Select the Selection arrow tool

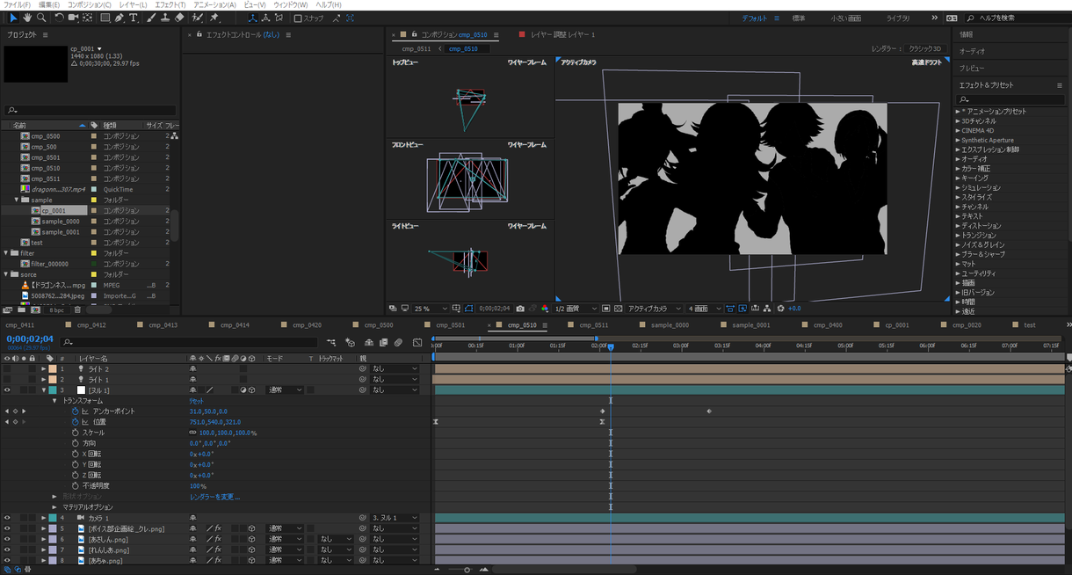pos(13,18)
